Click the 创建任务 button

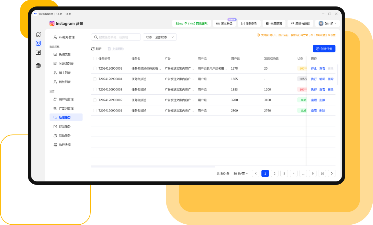(x=324, y=49)
